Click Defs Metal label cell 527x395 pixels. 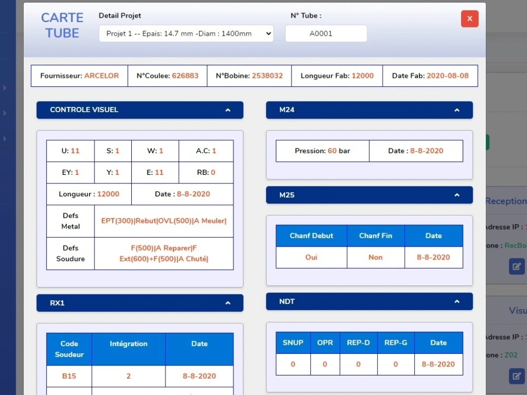[x=71, y=221]
